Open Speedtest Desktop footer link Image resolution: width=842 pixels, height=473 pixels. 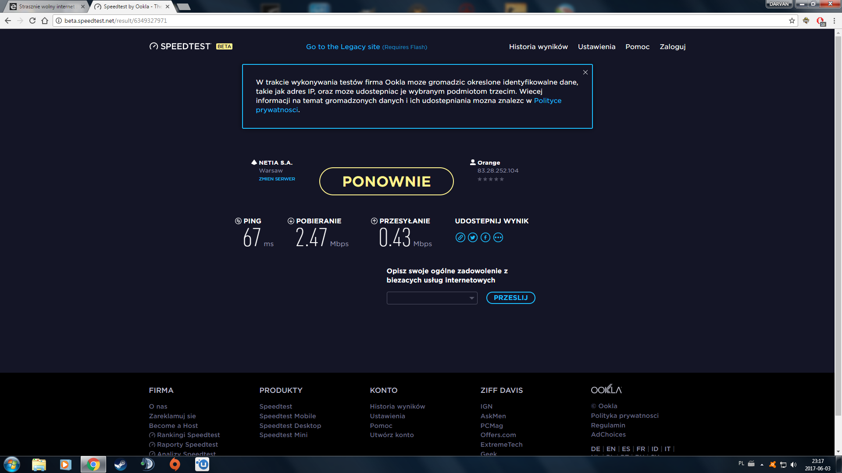point(290,426)
